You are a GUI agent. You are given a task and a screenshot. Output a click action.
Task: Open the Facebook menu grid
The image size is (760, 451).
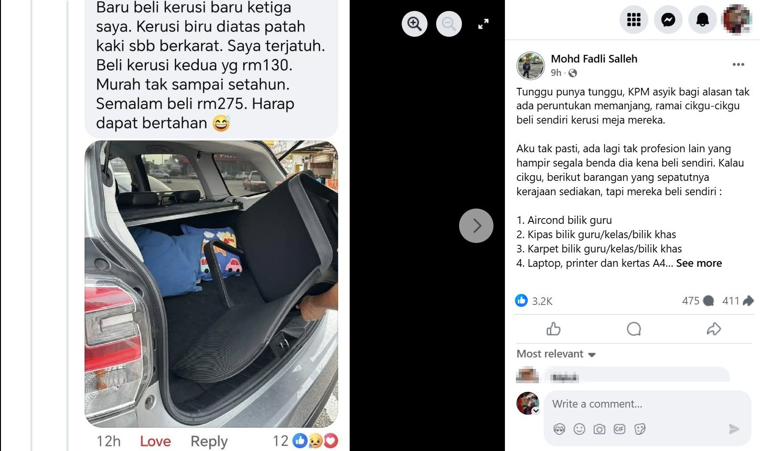[633, 20]
